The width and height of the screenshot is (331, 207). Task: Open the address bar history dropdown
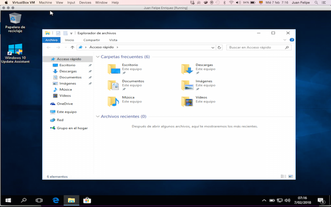click(x=212, y=47)
